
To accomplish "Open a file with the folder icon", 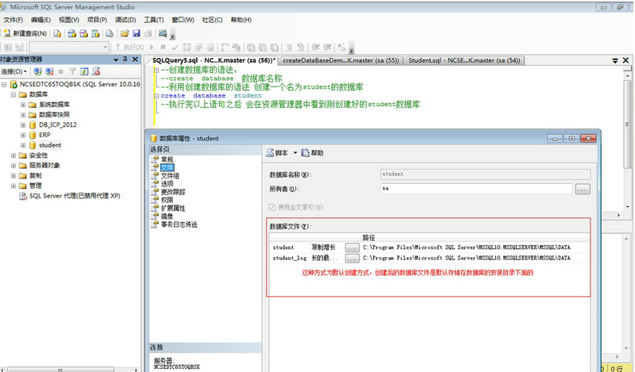I will click(125, 33).
